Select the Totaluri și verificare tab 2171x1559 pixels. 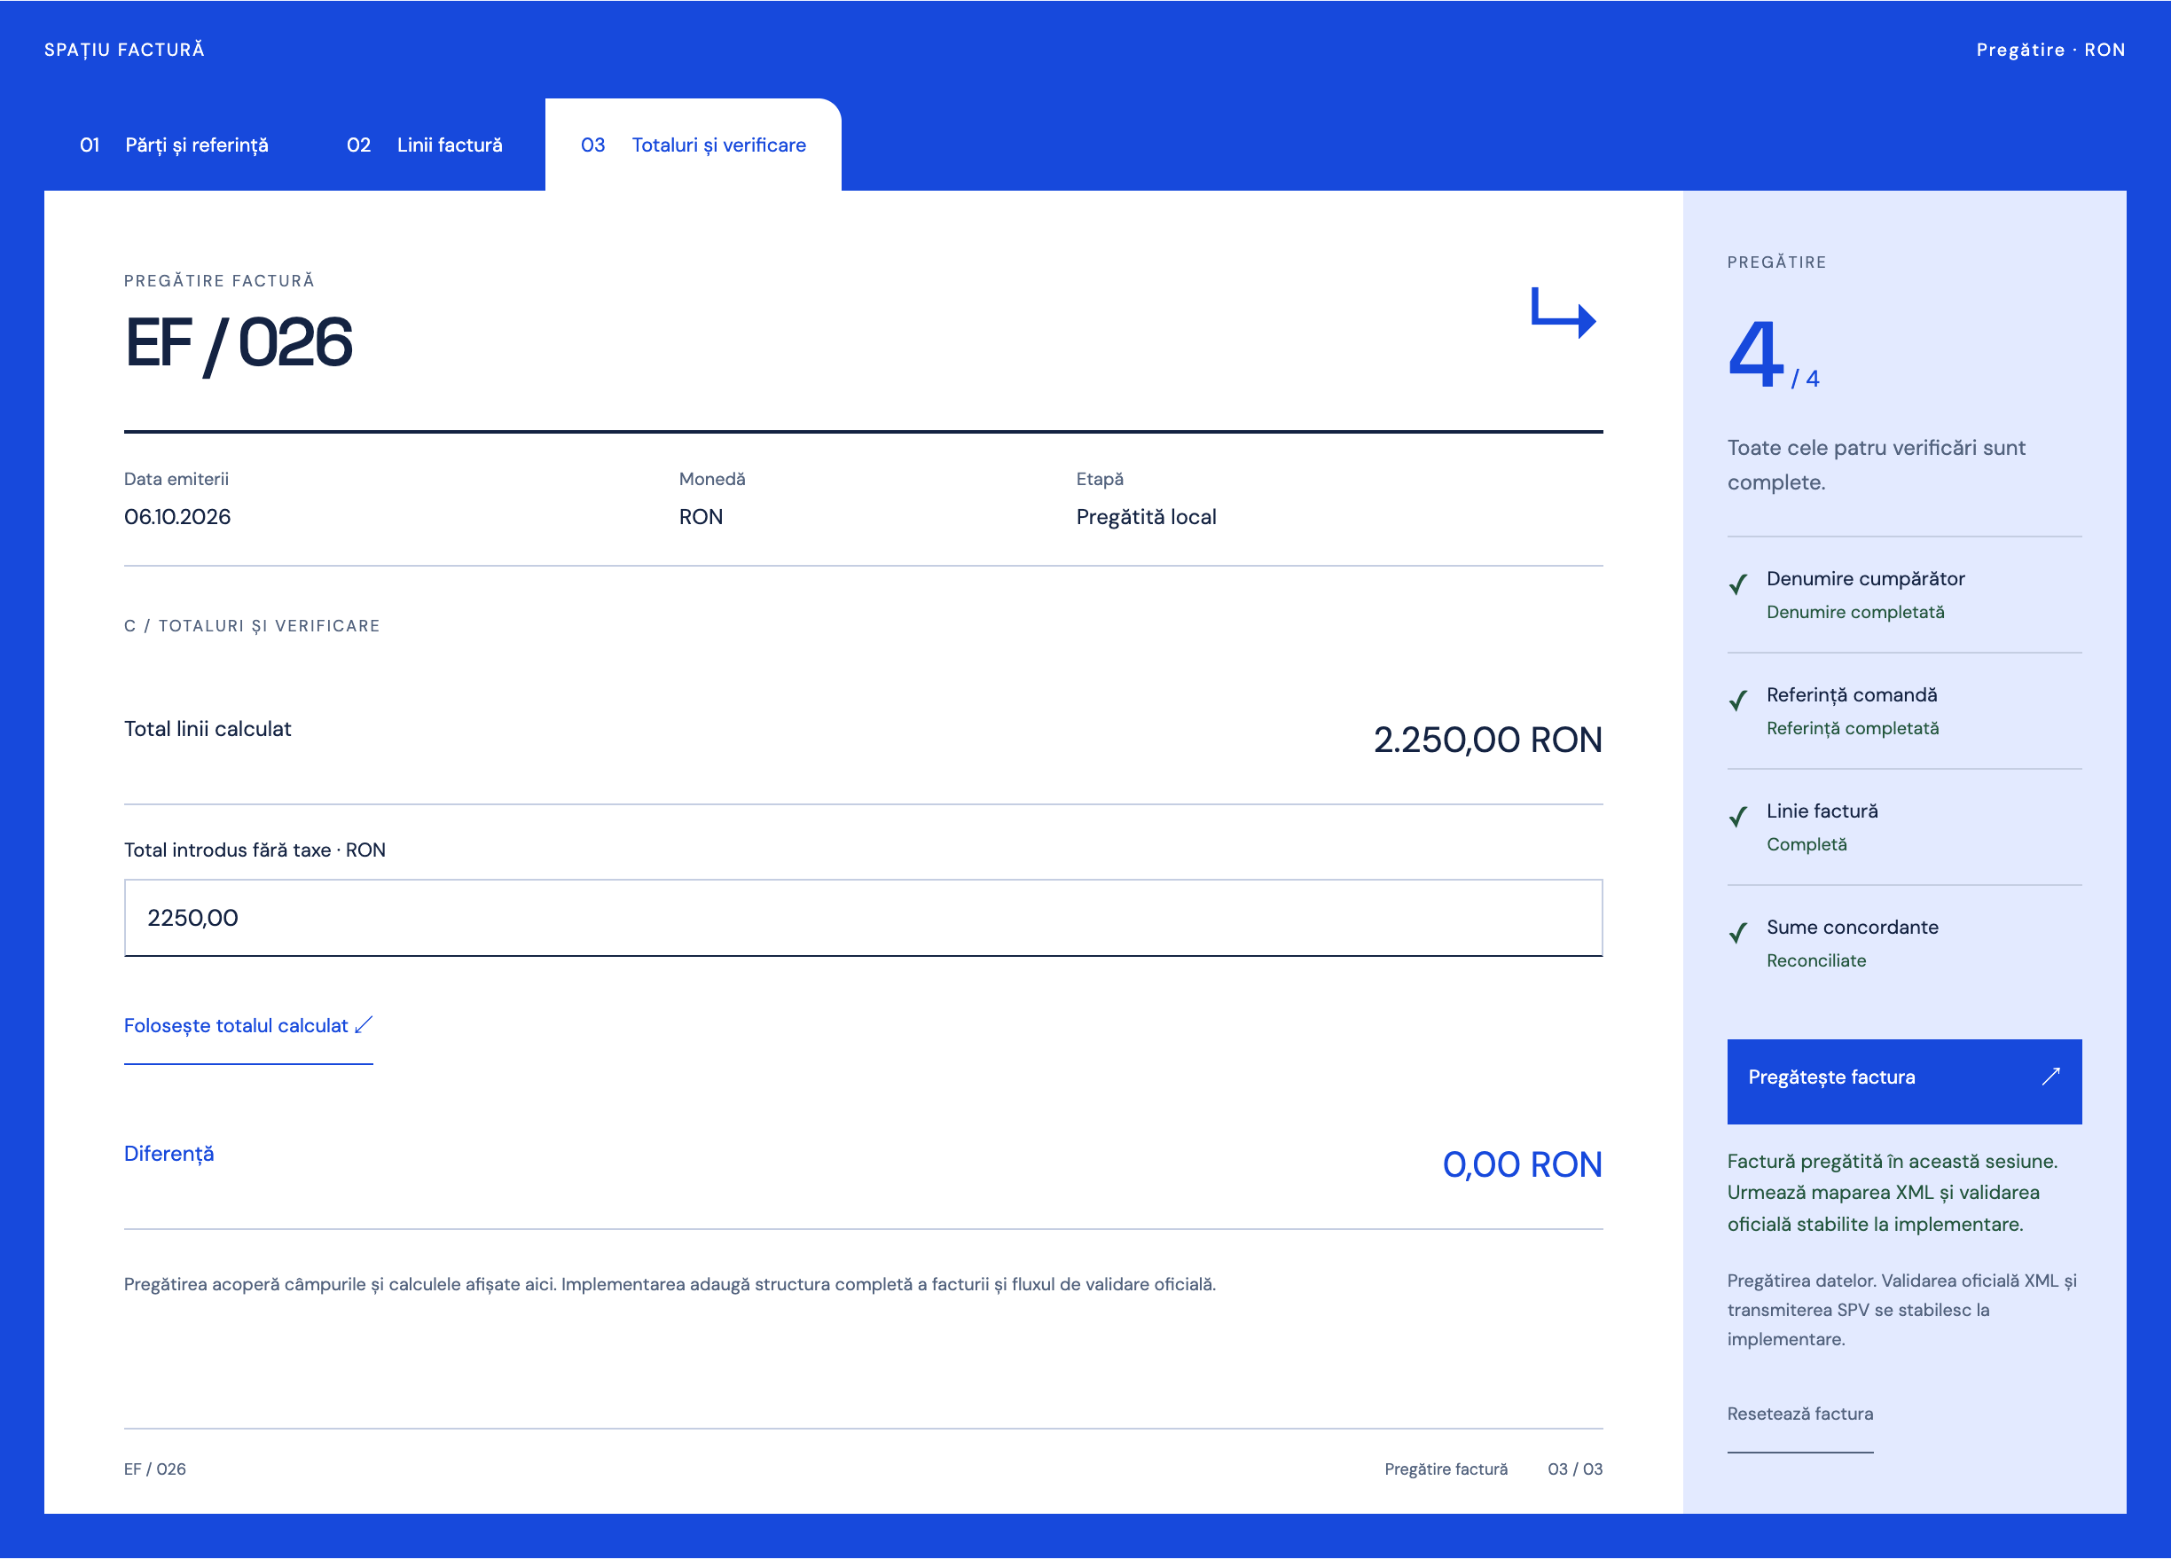693,145
